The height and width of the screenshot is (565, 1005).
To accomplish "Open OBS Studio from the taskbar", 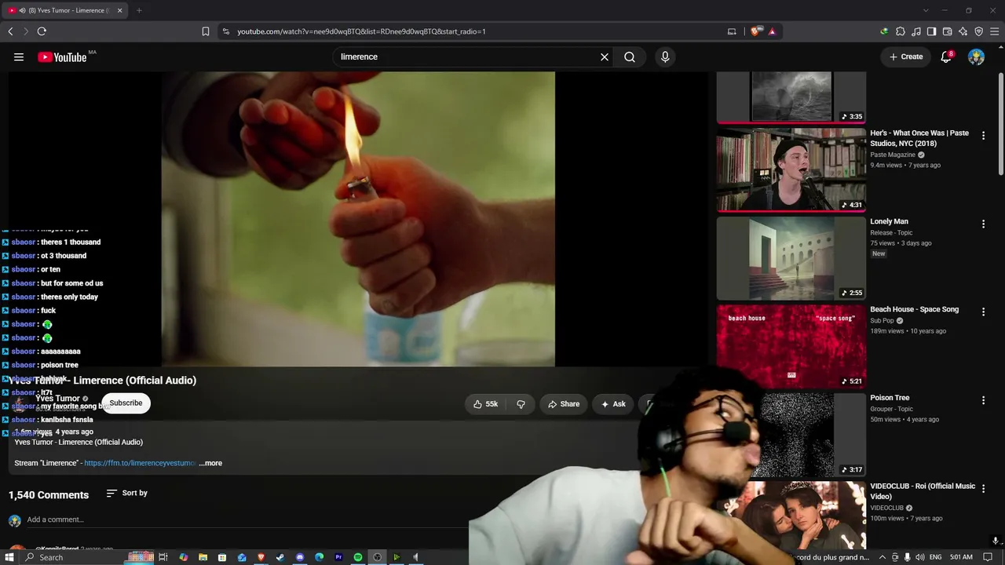I will [x=378, y=557].
